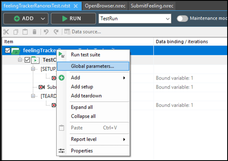Uncheck the feelingTracker test suite checkbox
This screenshot has width=228, height=161.
click(x=7, y=51)
